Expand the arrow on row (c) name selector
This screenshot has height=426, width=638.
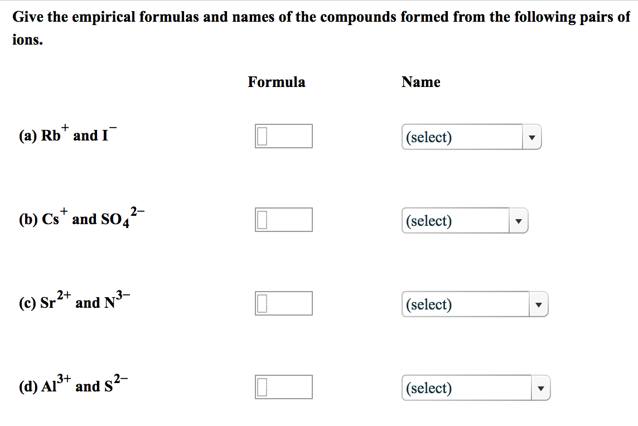click(539, 305)
